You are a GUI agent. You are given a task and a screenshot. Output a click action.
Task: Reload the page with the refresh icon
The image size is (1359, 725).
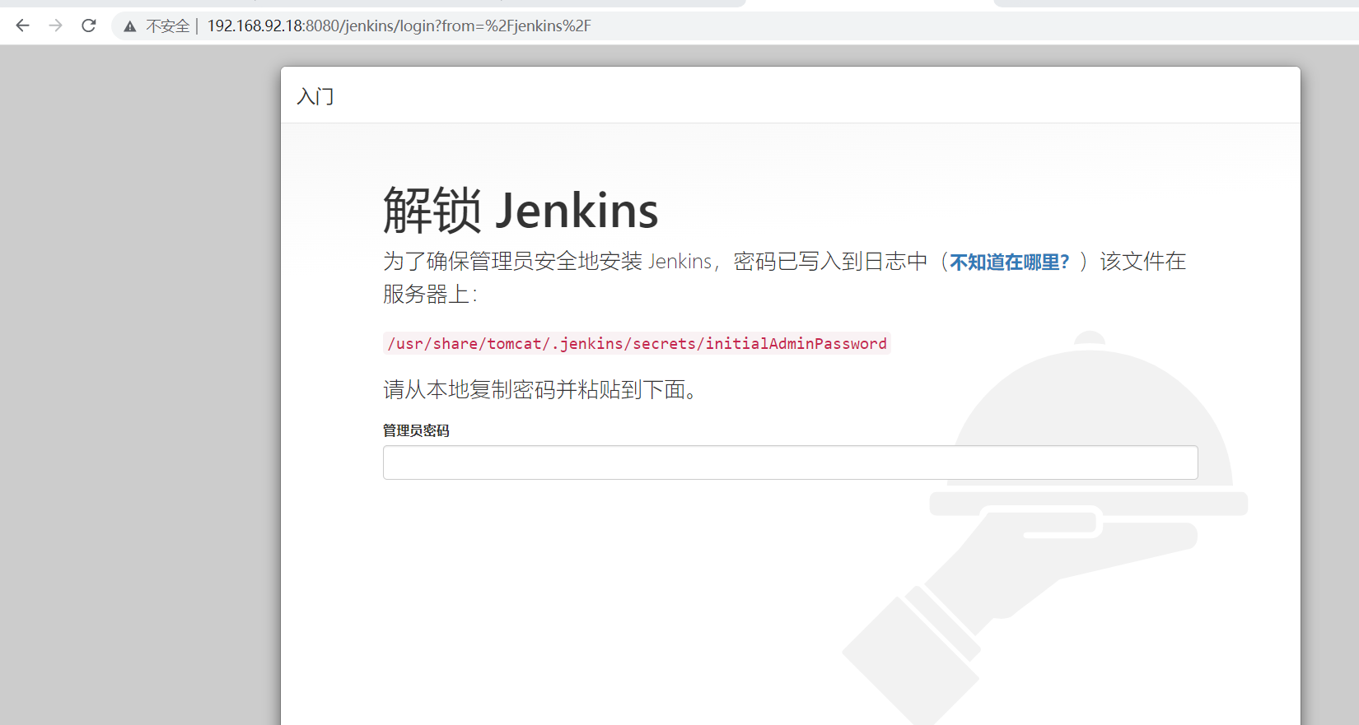click(x=89, y=26)
